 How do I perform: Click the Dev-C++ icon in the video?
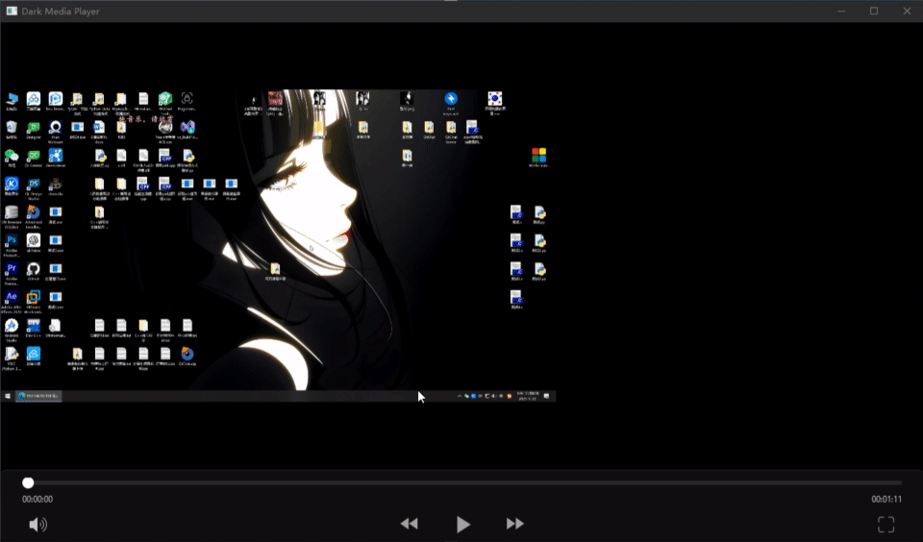point(33,326)
